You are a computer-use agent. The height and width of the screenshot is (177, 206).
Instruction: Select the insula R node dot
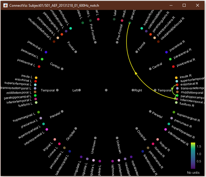176,78
